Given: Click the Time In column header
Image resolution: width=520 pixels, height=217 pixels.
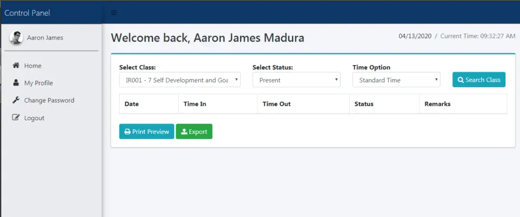Looking at the screenshot, I should [195, 104].
